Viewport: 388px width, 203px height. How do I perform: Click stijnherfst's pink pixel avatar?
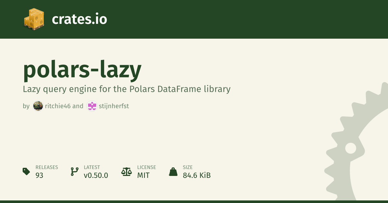[x=92, y=106]
